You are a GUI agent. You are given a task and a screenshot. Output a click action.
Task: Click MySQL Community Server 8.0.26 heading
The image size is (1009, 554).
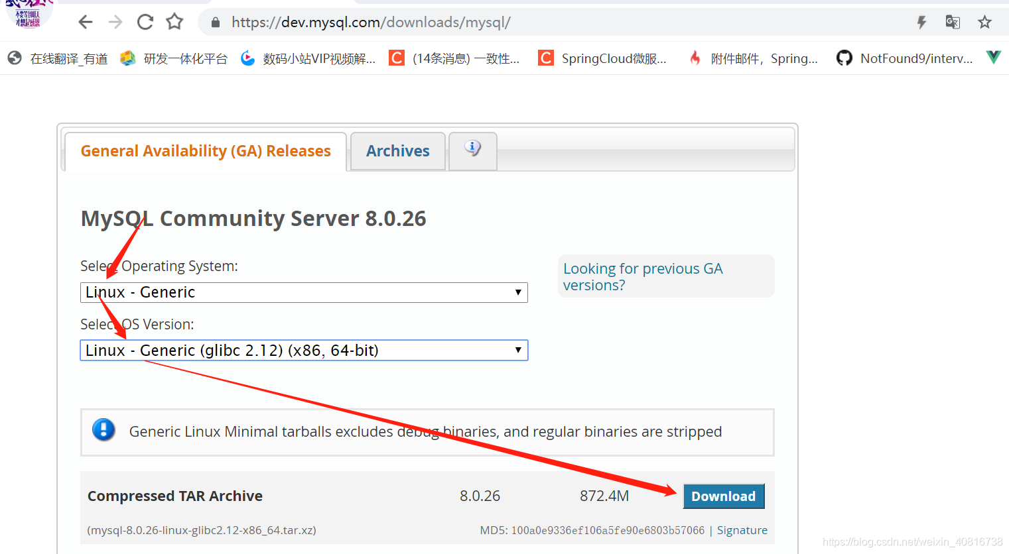(x=253, y=219)
